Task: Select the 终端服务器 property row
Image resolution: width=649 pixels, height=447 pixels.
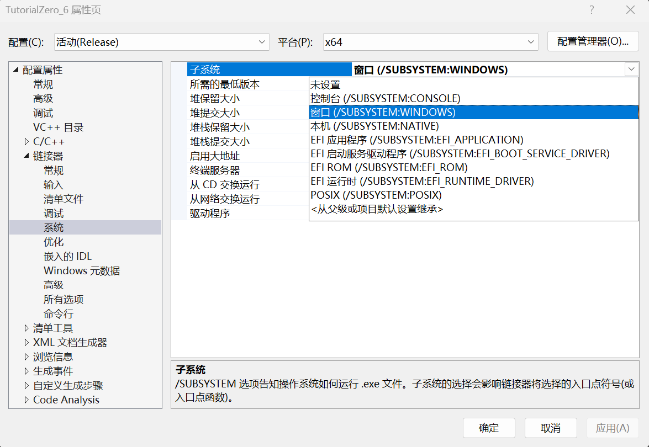Action: pos(249,171)
